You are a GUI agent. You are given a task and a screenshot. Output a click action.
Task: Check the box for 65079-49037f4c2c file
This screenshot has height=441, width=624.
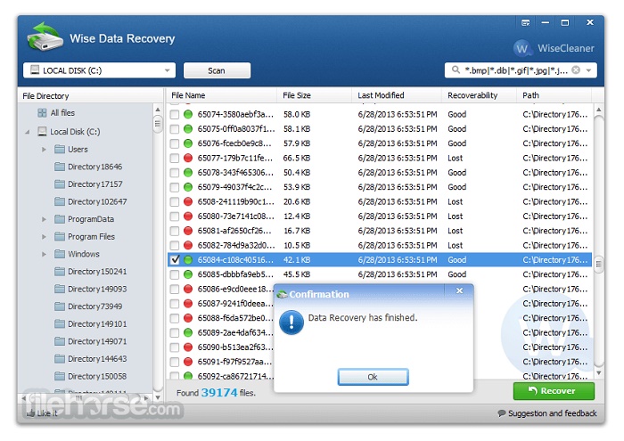[175, 187]
